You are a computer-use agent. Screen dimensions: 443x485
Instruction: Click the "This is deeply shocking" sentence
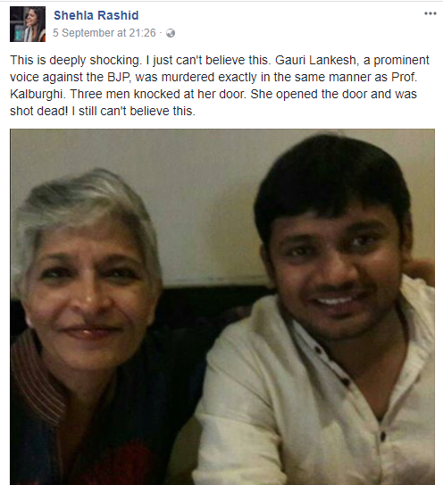coord(76,60)
